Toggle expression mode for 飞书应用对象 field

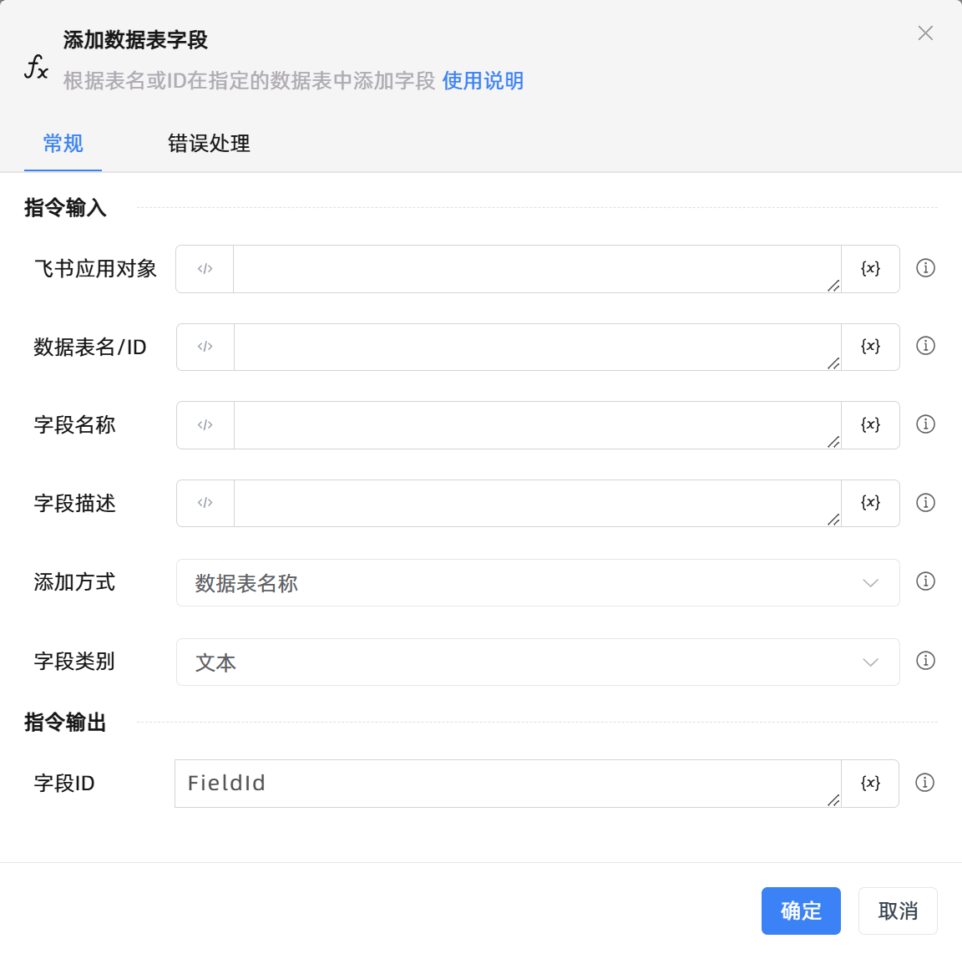point(205,269)
